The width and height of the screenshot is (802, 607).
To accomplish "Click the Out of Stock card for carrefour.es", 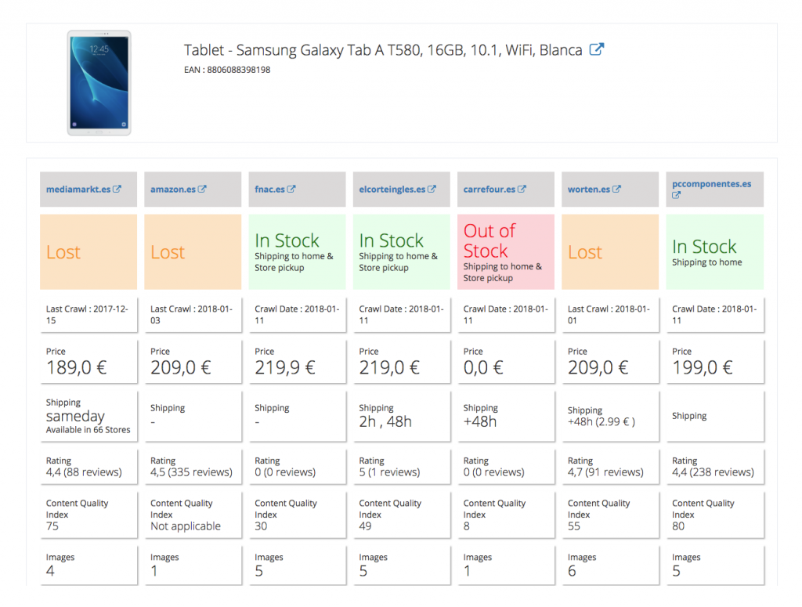I will [506, 252].
